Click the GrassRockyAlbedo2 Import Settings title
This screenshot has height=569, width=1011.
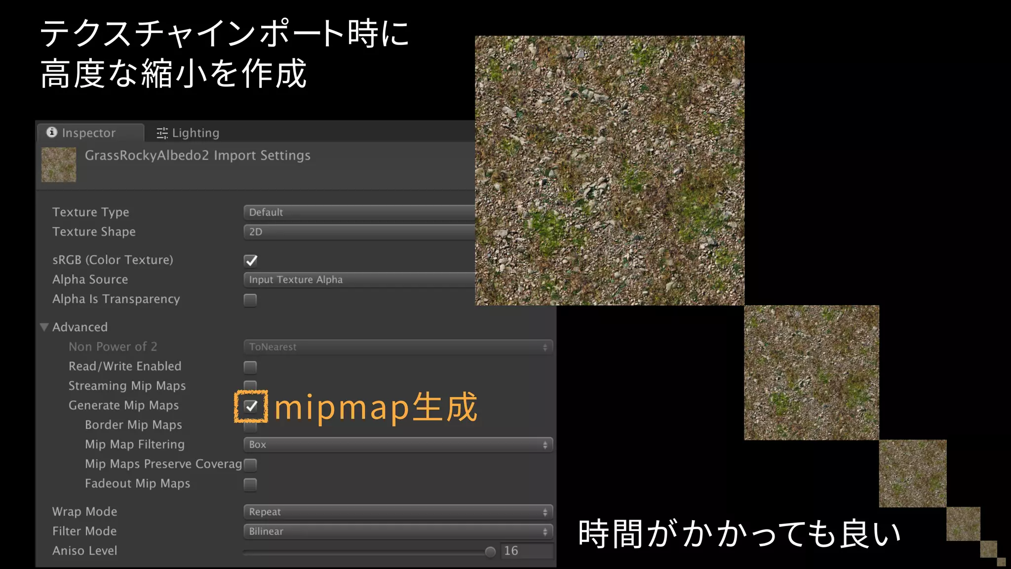pyautogui.click(x=197, y=156)
